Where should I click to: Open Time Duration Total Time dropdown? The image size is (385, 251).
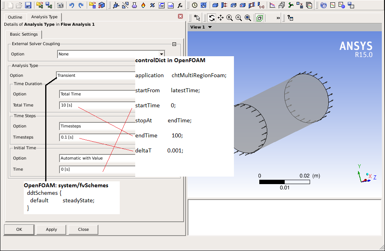pyautogui.click(x=97, y=94)
